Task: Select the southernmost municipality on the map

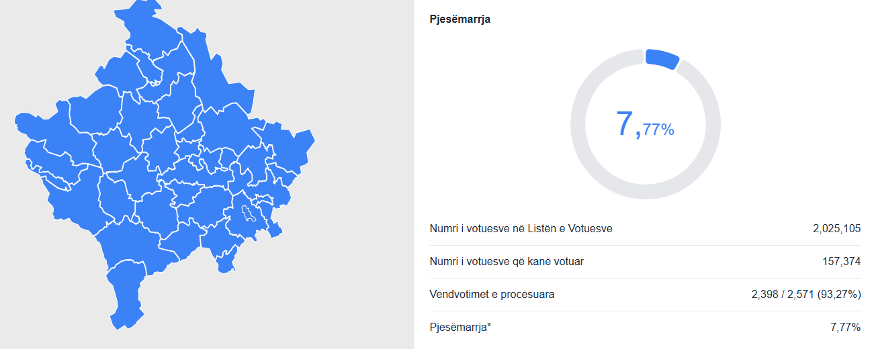Action: point(126,295)
